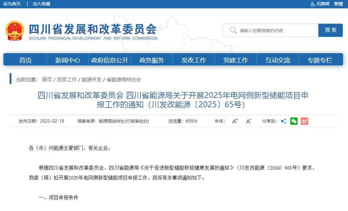Click 加入收藏 link

pyautogui.click(x=42, y=4)
